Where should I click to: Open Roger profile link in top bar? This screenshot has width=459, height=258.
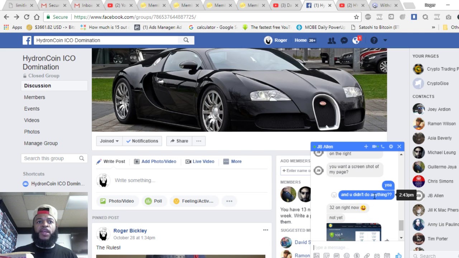[276, 40]
